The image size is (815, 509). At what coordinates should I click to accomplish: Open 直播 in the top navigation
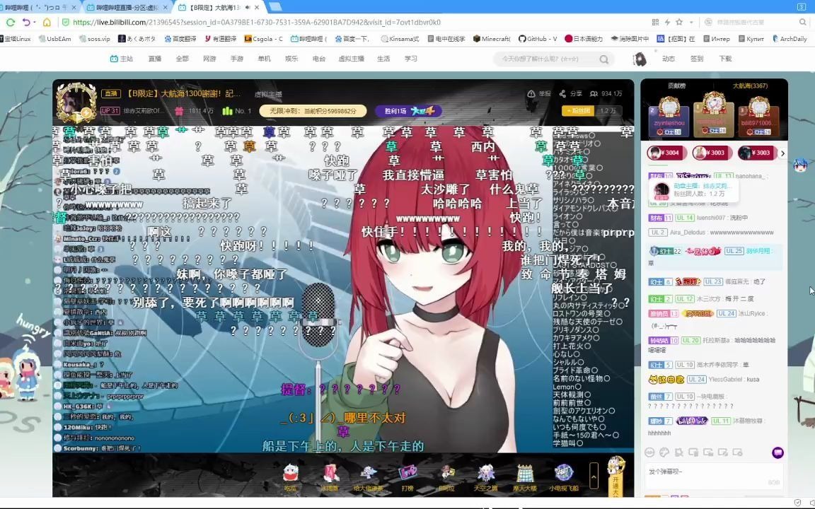click(155, 59)
